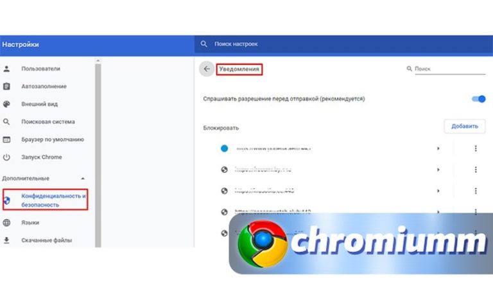Expand details arrow of first blocked site
Image resolution: width=493 pixels, height=282 pixels.
point(438,148)
